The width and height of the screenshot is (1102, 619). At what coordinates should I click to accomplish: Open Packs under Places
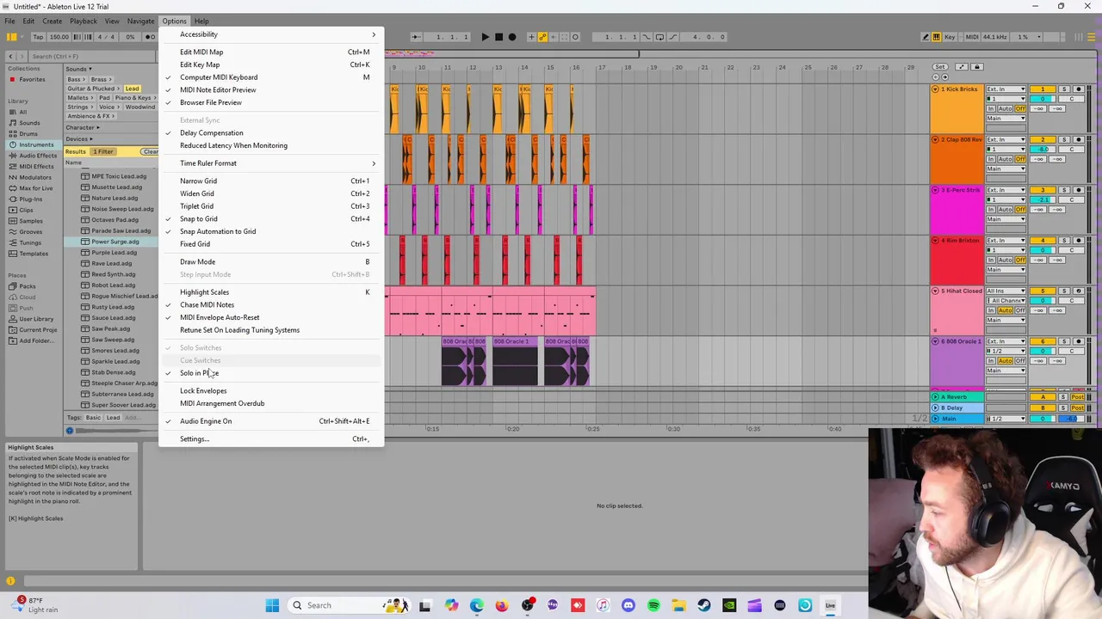click(28, 286)
